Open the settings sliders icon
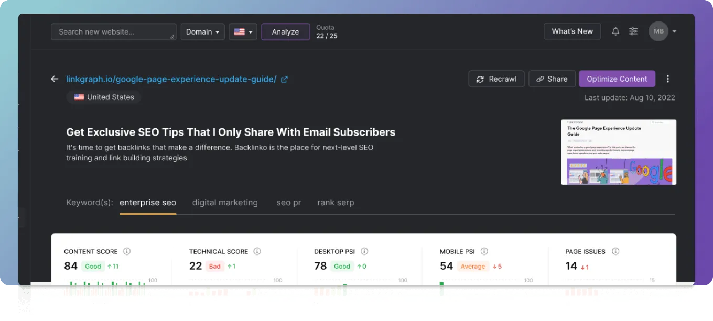Screen dimensions: 713x321 pos(633,31)
